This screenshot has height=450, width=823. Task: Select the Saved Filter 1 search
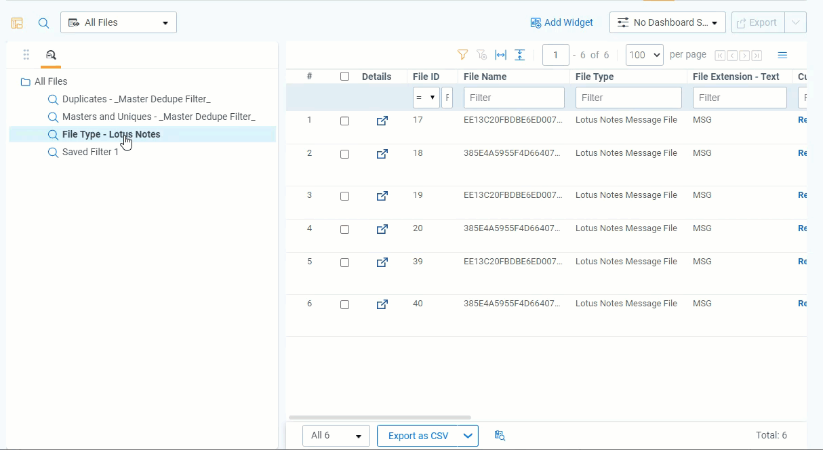coord(90,152)
